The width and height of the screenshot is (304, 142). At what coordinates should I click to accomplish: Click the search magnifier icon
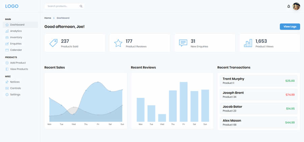(x=81, y=6)
